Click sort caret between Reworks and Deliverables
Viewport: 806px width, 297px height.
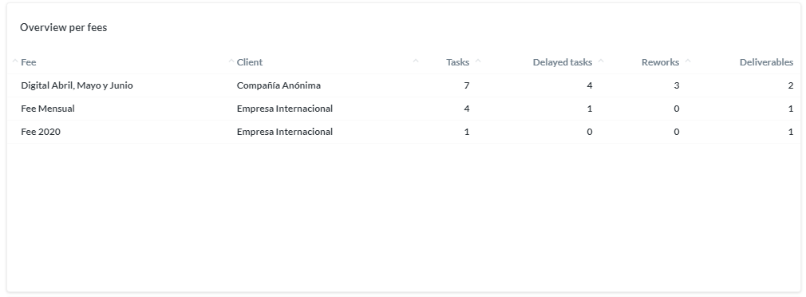pyautogui.click(x=688, y=61)
